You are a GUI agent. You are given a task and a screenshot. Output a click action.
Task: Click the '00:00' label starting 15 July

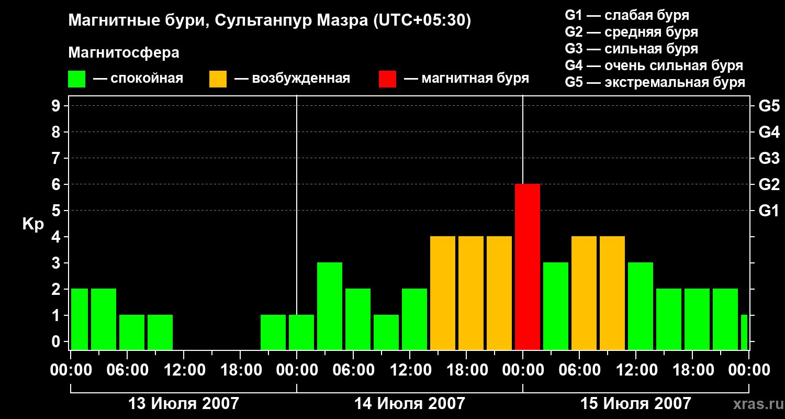[523, 370]
